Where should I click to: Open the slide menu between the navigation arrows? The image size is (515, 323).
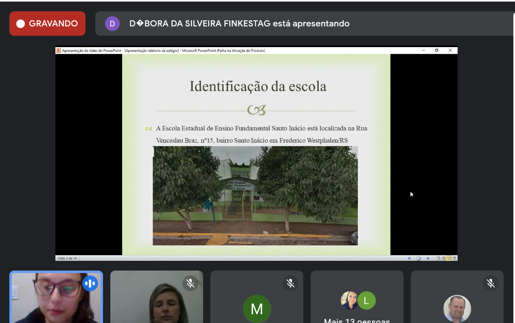[419, 258]
